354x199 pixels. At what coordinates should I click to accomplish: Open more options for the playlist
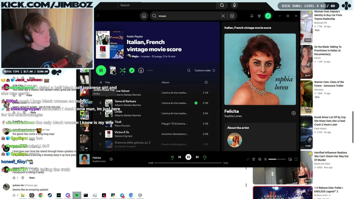(150, 70)
